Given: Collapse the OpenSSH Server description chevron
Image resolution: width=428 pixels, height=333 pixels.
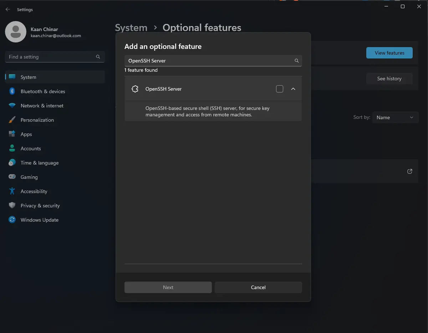Looking at the screenshot, I should pos(293,89).
